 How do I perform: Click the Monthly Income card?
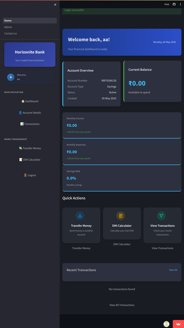(x=122, y=125)
